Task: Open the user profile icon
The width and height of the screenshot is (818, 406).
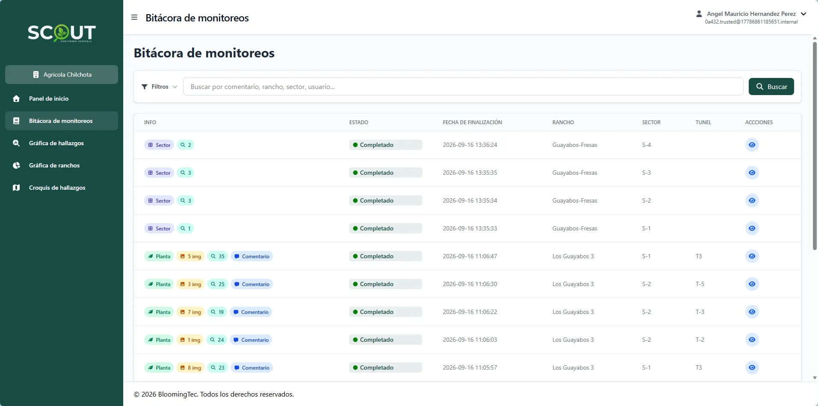Action: point(699,14)
